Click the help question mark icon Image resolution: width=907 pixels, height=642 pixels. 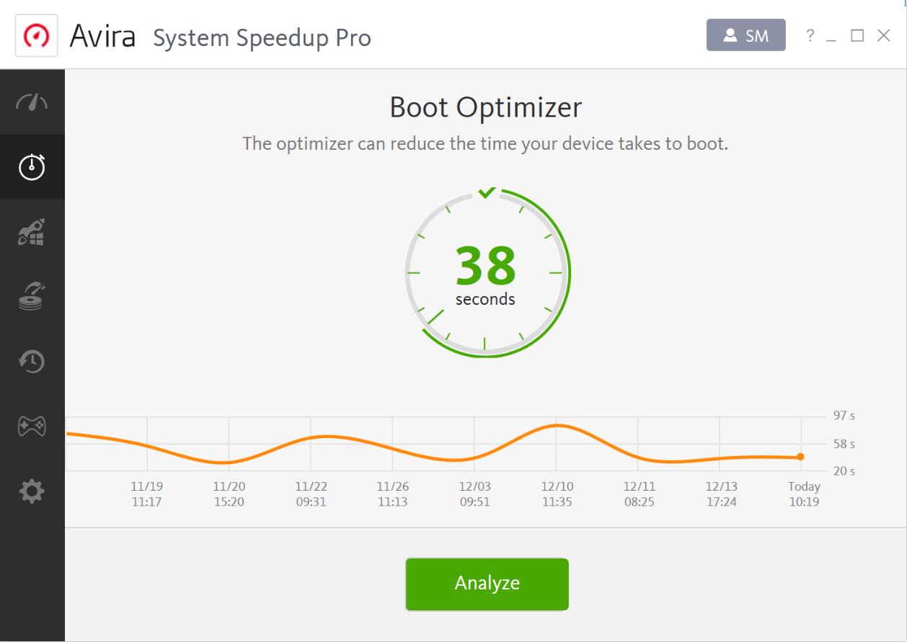click(810, 35)
